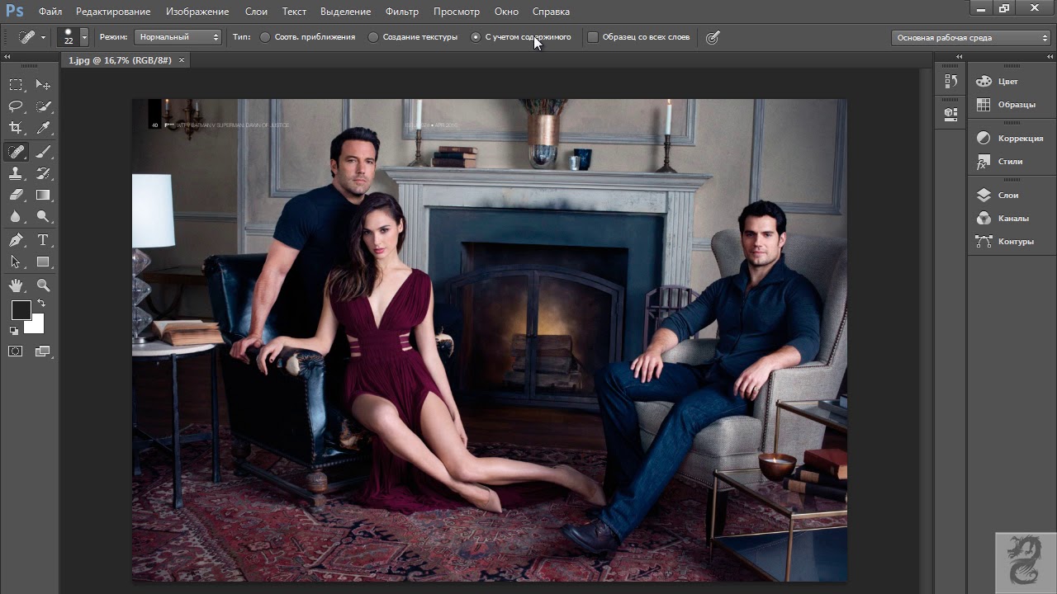Reset default foreground and background colors

coord(14,331)
